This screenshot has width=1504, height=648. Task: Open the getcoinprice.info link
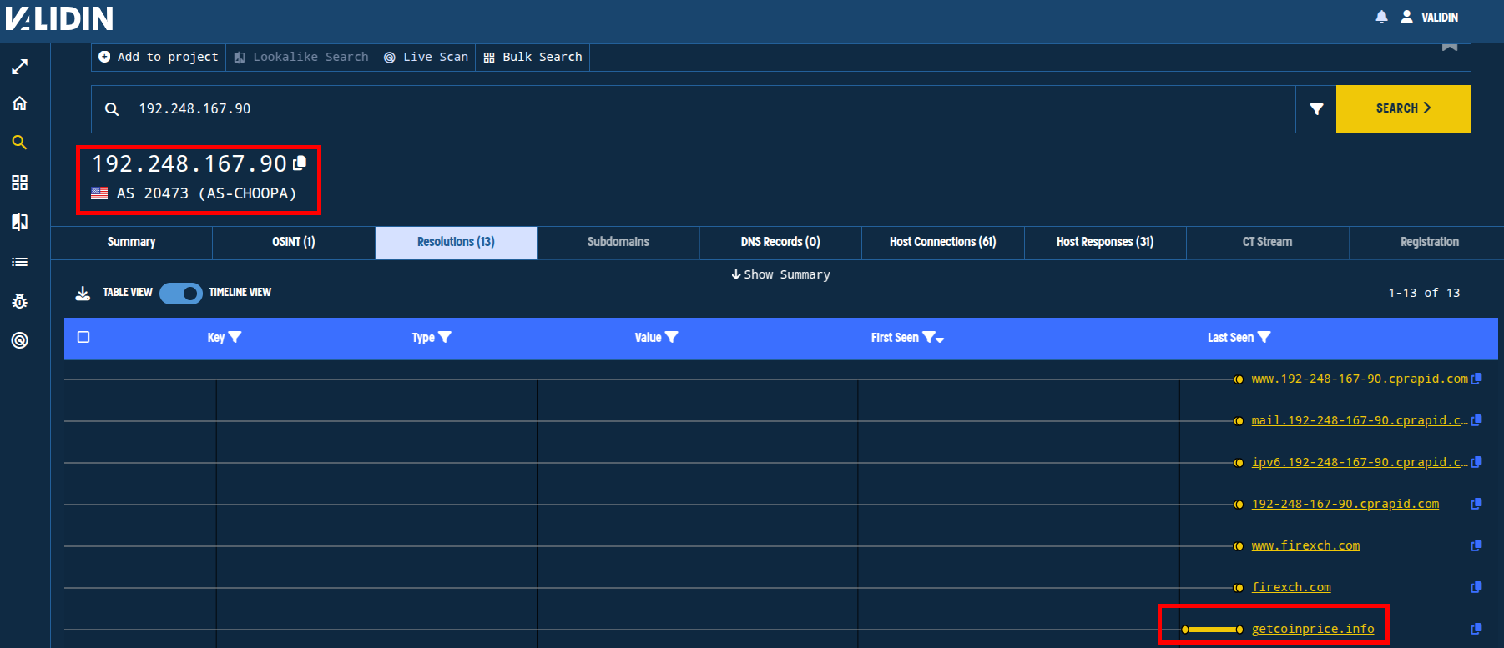click(x=1313, y=629)
